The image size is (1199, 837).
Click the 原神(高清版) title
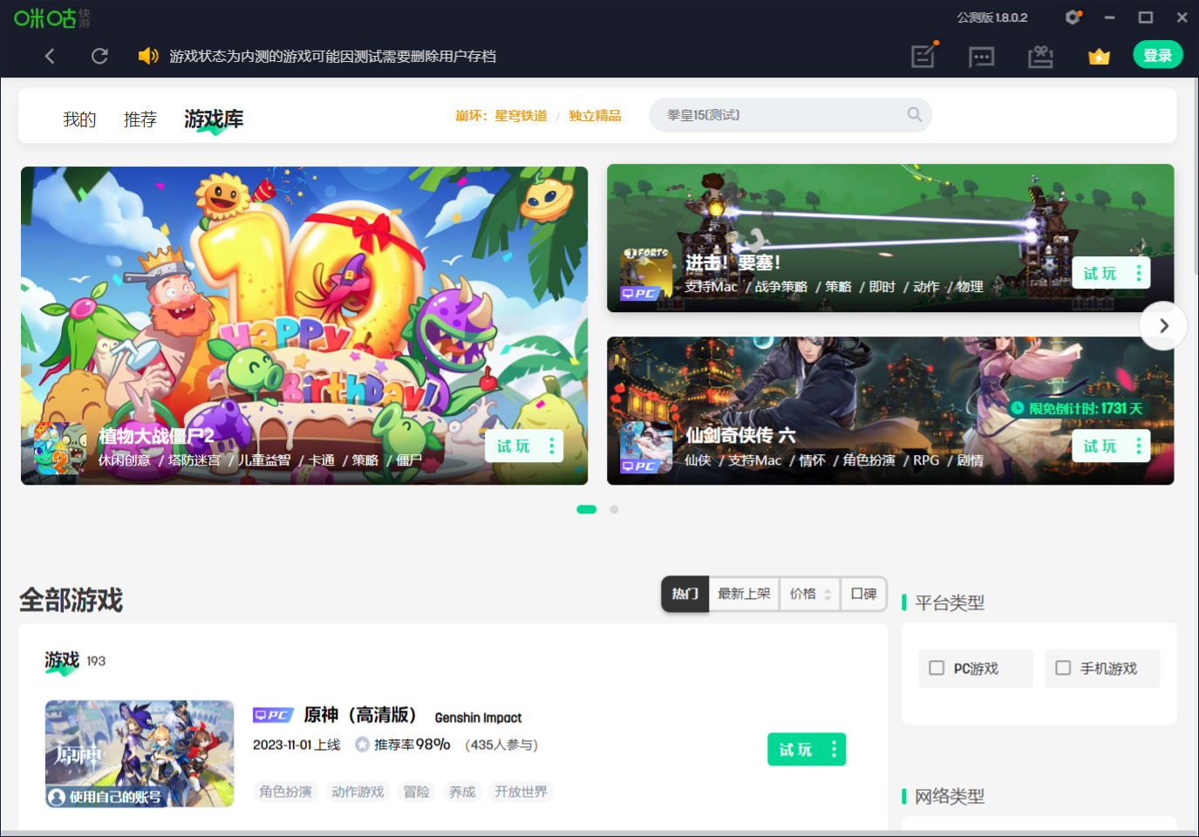coord(360,715)
